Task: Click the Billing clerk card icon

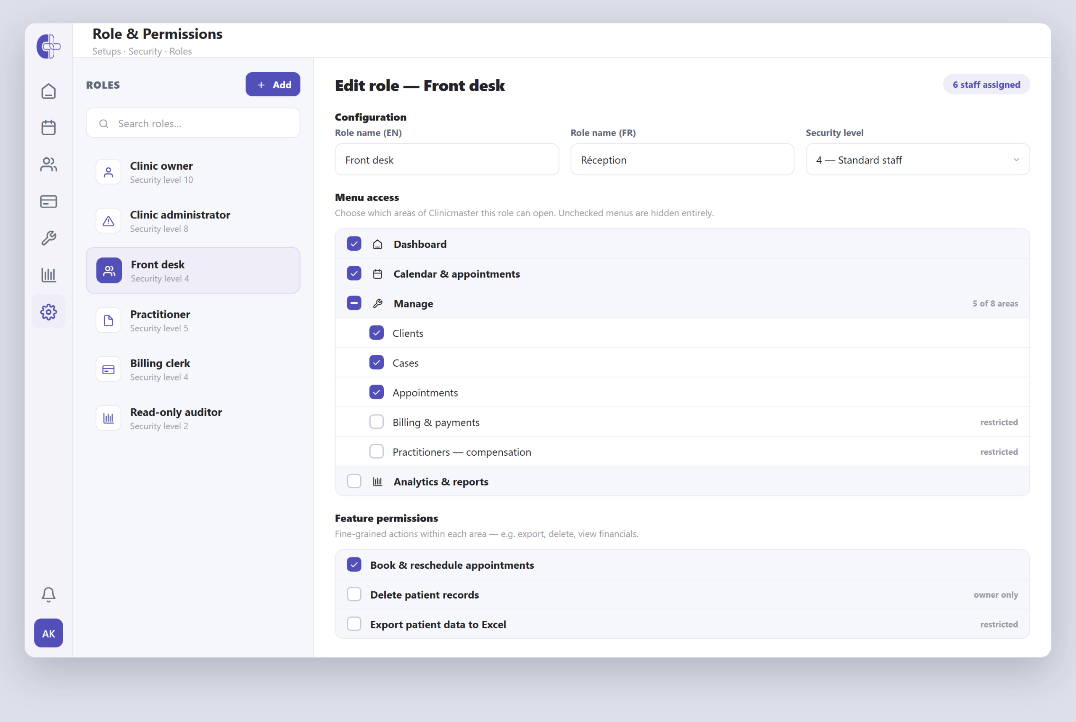Action: (x=108, y=369)
